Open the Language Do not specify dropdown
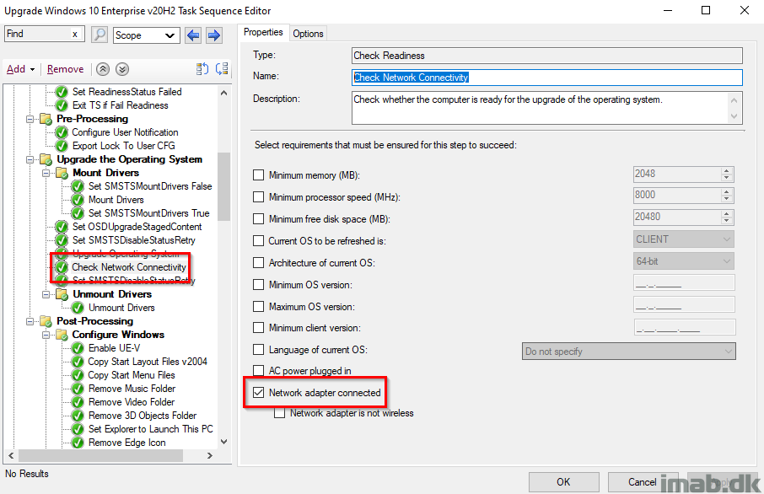Image resolution: width=764 pixels, height=494 pixels. pyautogui.click(x=628, y=352)
